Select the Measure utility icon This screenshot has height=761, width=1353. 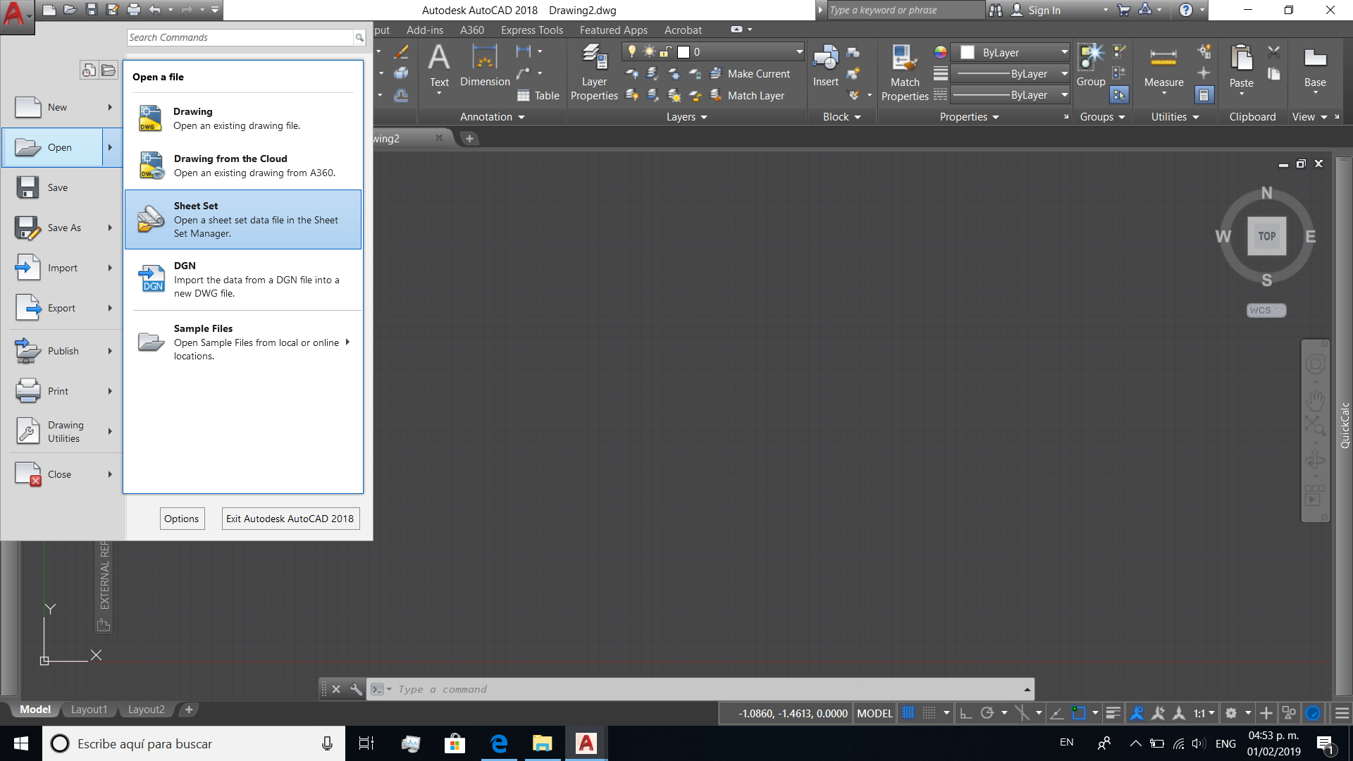[x=1163, y=58]
